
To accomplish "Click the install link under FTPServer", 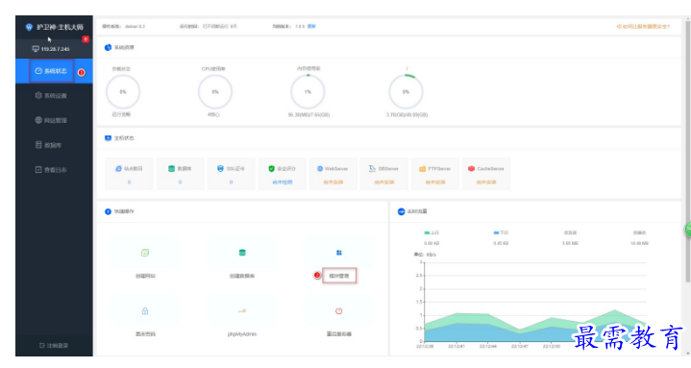I will point(435,182).
